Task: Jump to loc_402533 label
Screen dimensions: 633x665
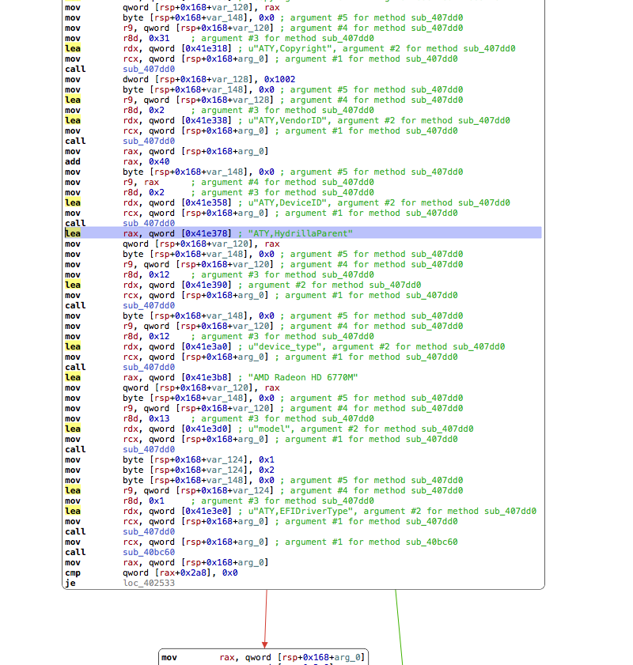Action: [x=149, y=583]
